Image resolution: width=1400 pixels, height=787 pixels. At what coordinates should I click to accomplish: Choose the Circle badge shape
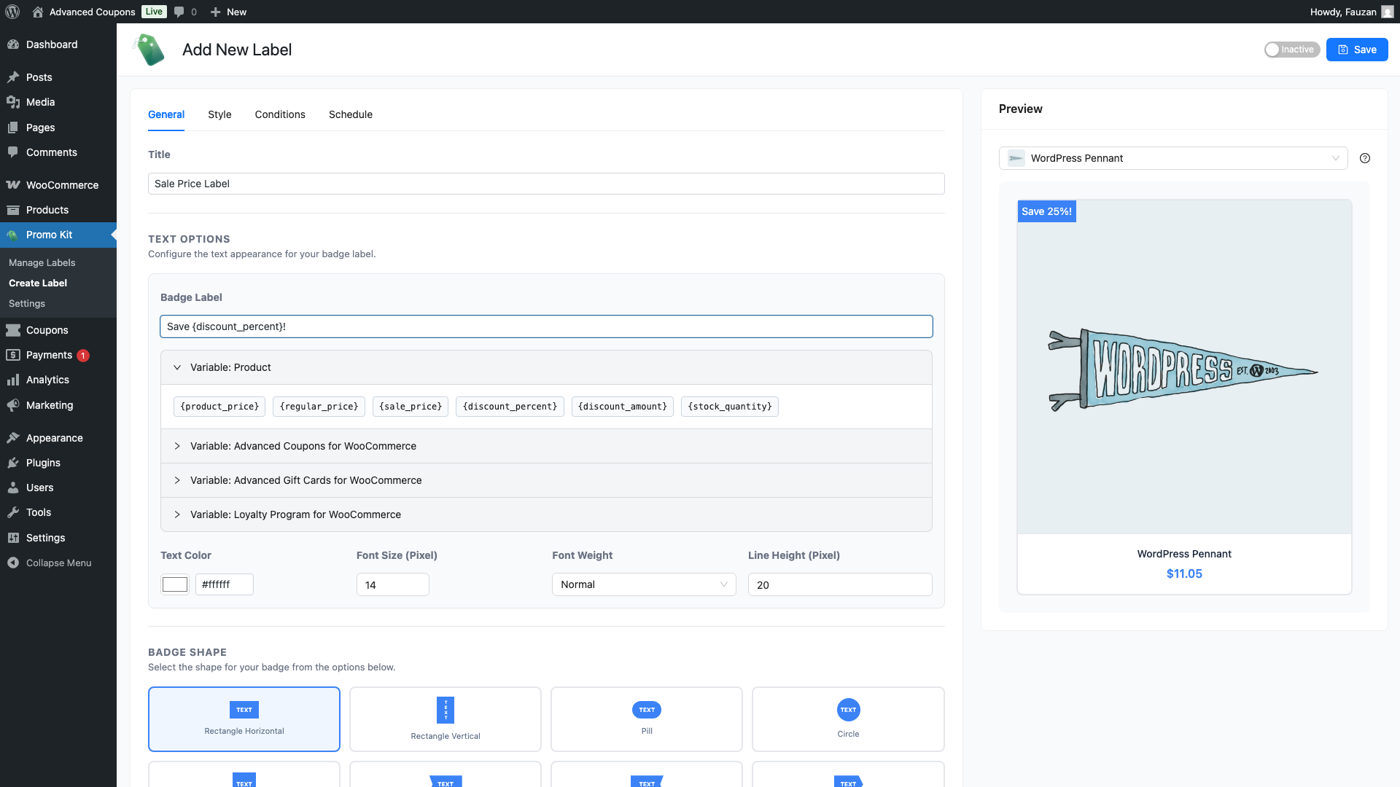coord(847,719)
